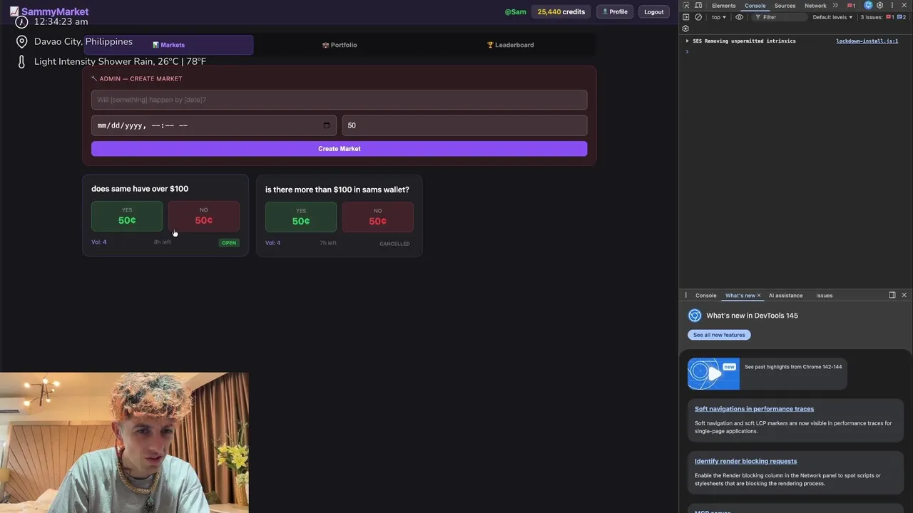The width and height of the screenshot is (913, 513).
Task: Switch to the Network tab
Action: [x=815, y=6]
